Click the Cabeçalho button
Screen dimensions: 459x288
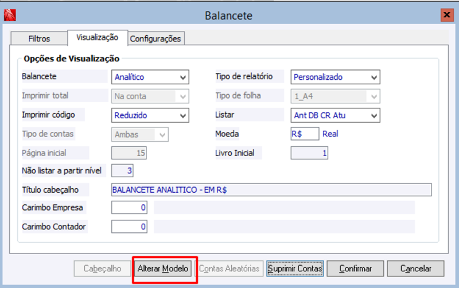pyautogui.click(x=102, y=268)
